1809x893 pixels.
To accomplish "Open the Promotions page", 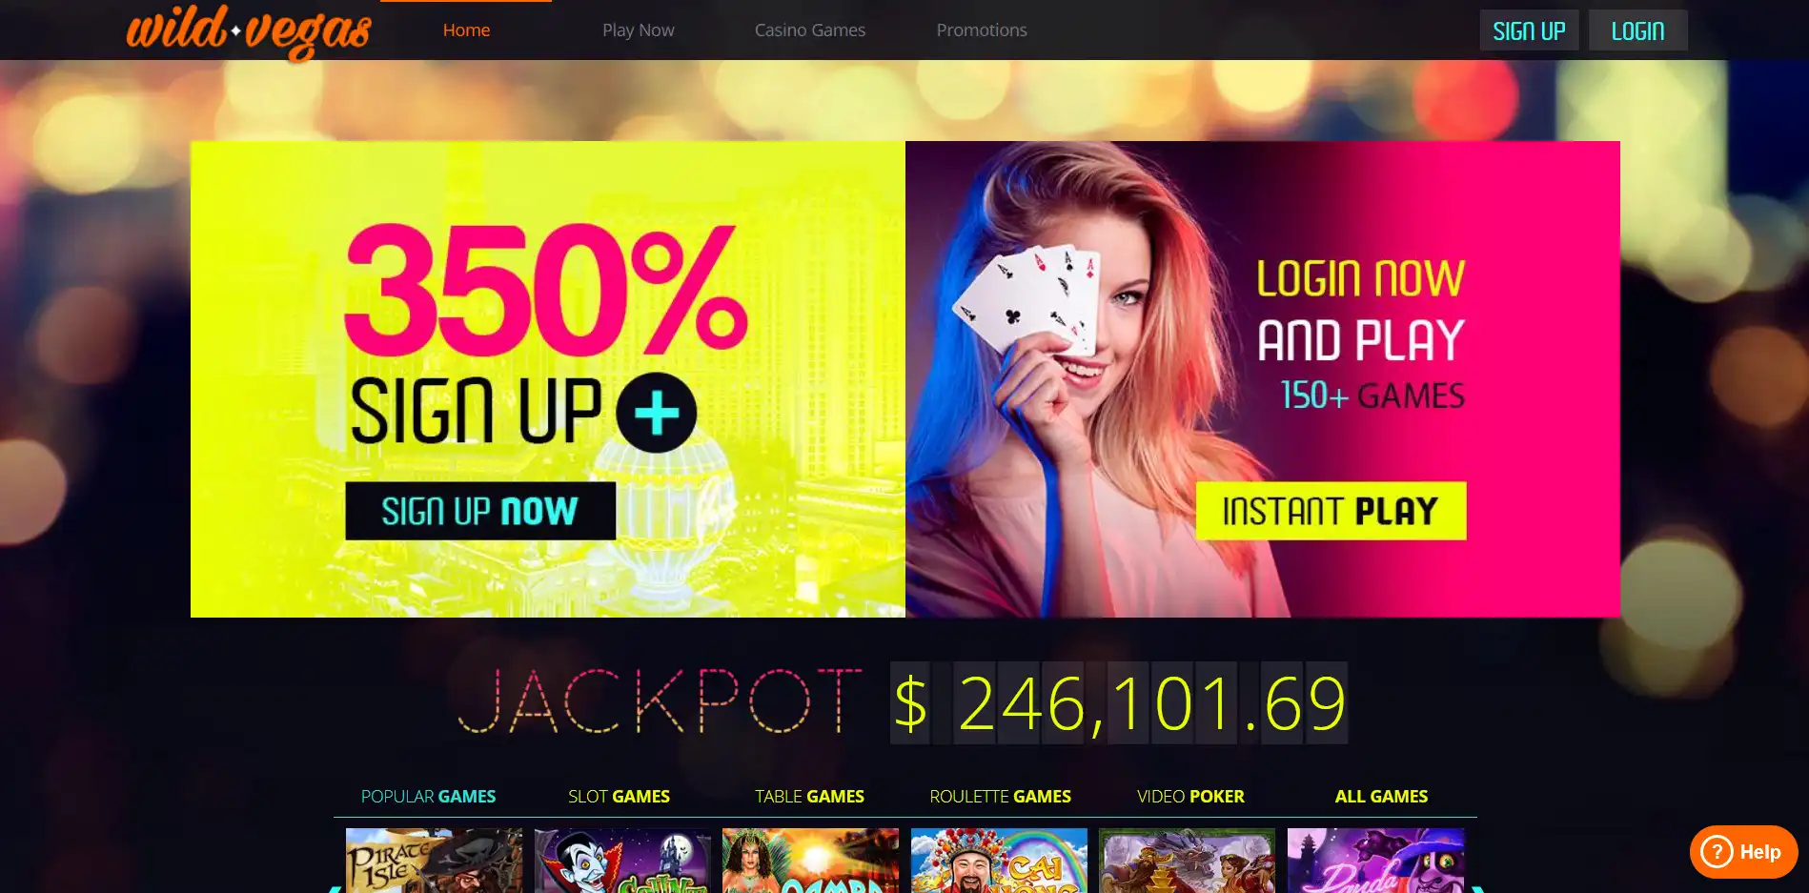I will tap(982, 30).
